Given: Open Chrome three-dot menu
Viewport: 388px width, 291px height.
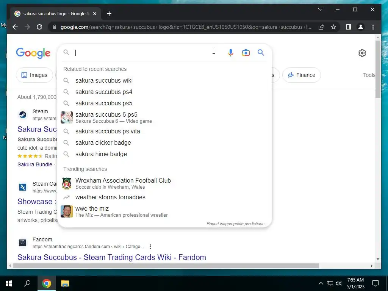Looking at the screenshot, I should pos(373,27).
